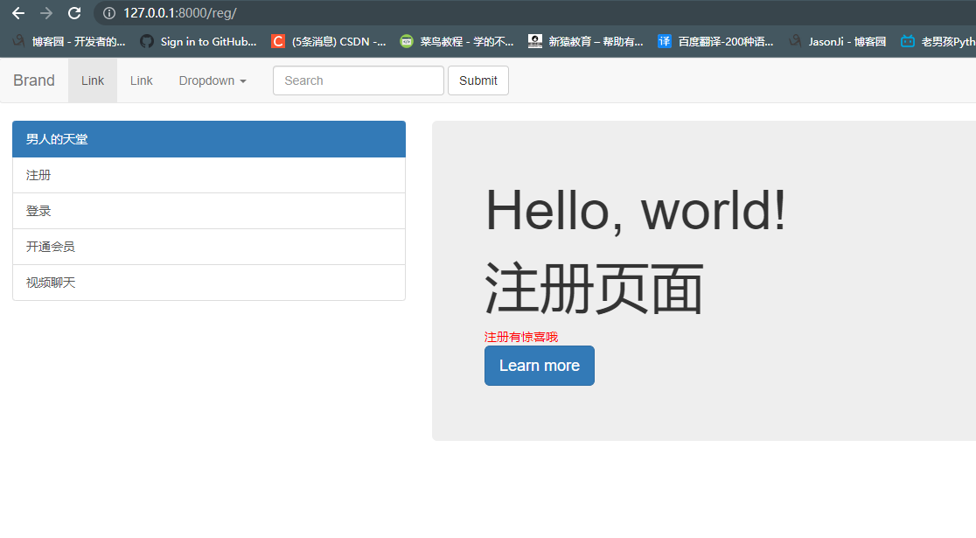This screenshot has width=976, height=538.
Task: Select the second Link nav item
Action: pos(142,80)
